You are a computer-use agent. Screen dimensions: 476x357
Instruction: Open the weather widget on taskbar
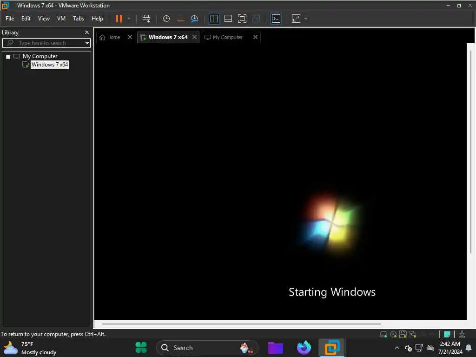tap(30, 348)
